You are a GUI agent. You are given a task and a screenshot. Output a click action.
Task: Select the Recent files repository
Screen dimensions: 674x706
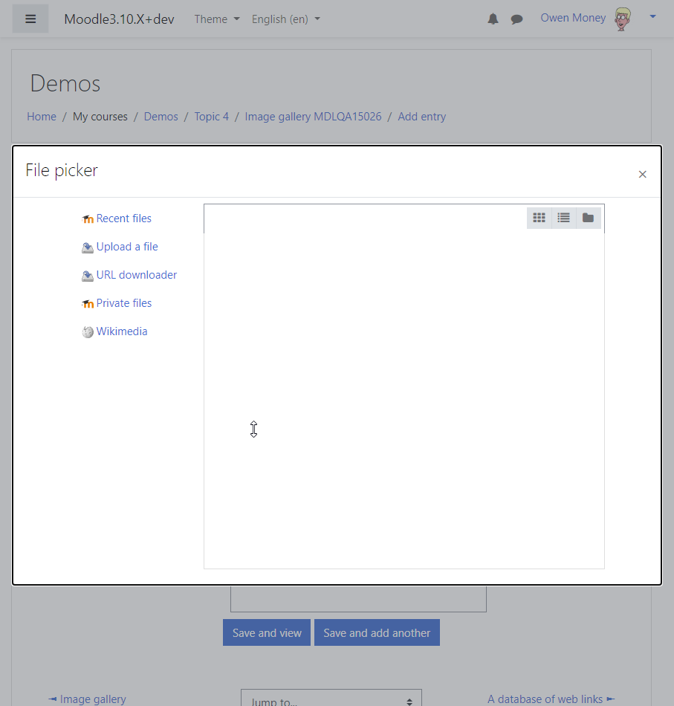pyautogui.click(x=124, y=218)
